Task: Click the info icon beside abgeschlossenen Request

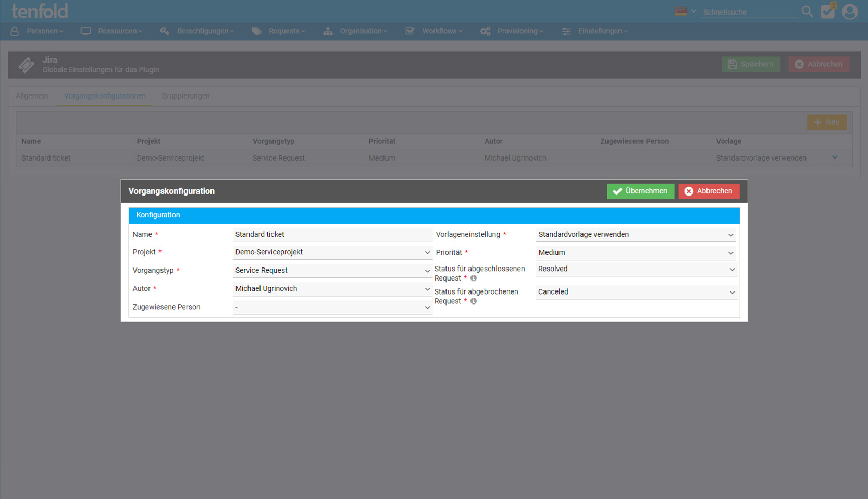Action: click(x=474, y=278)
